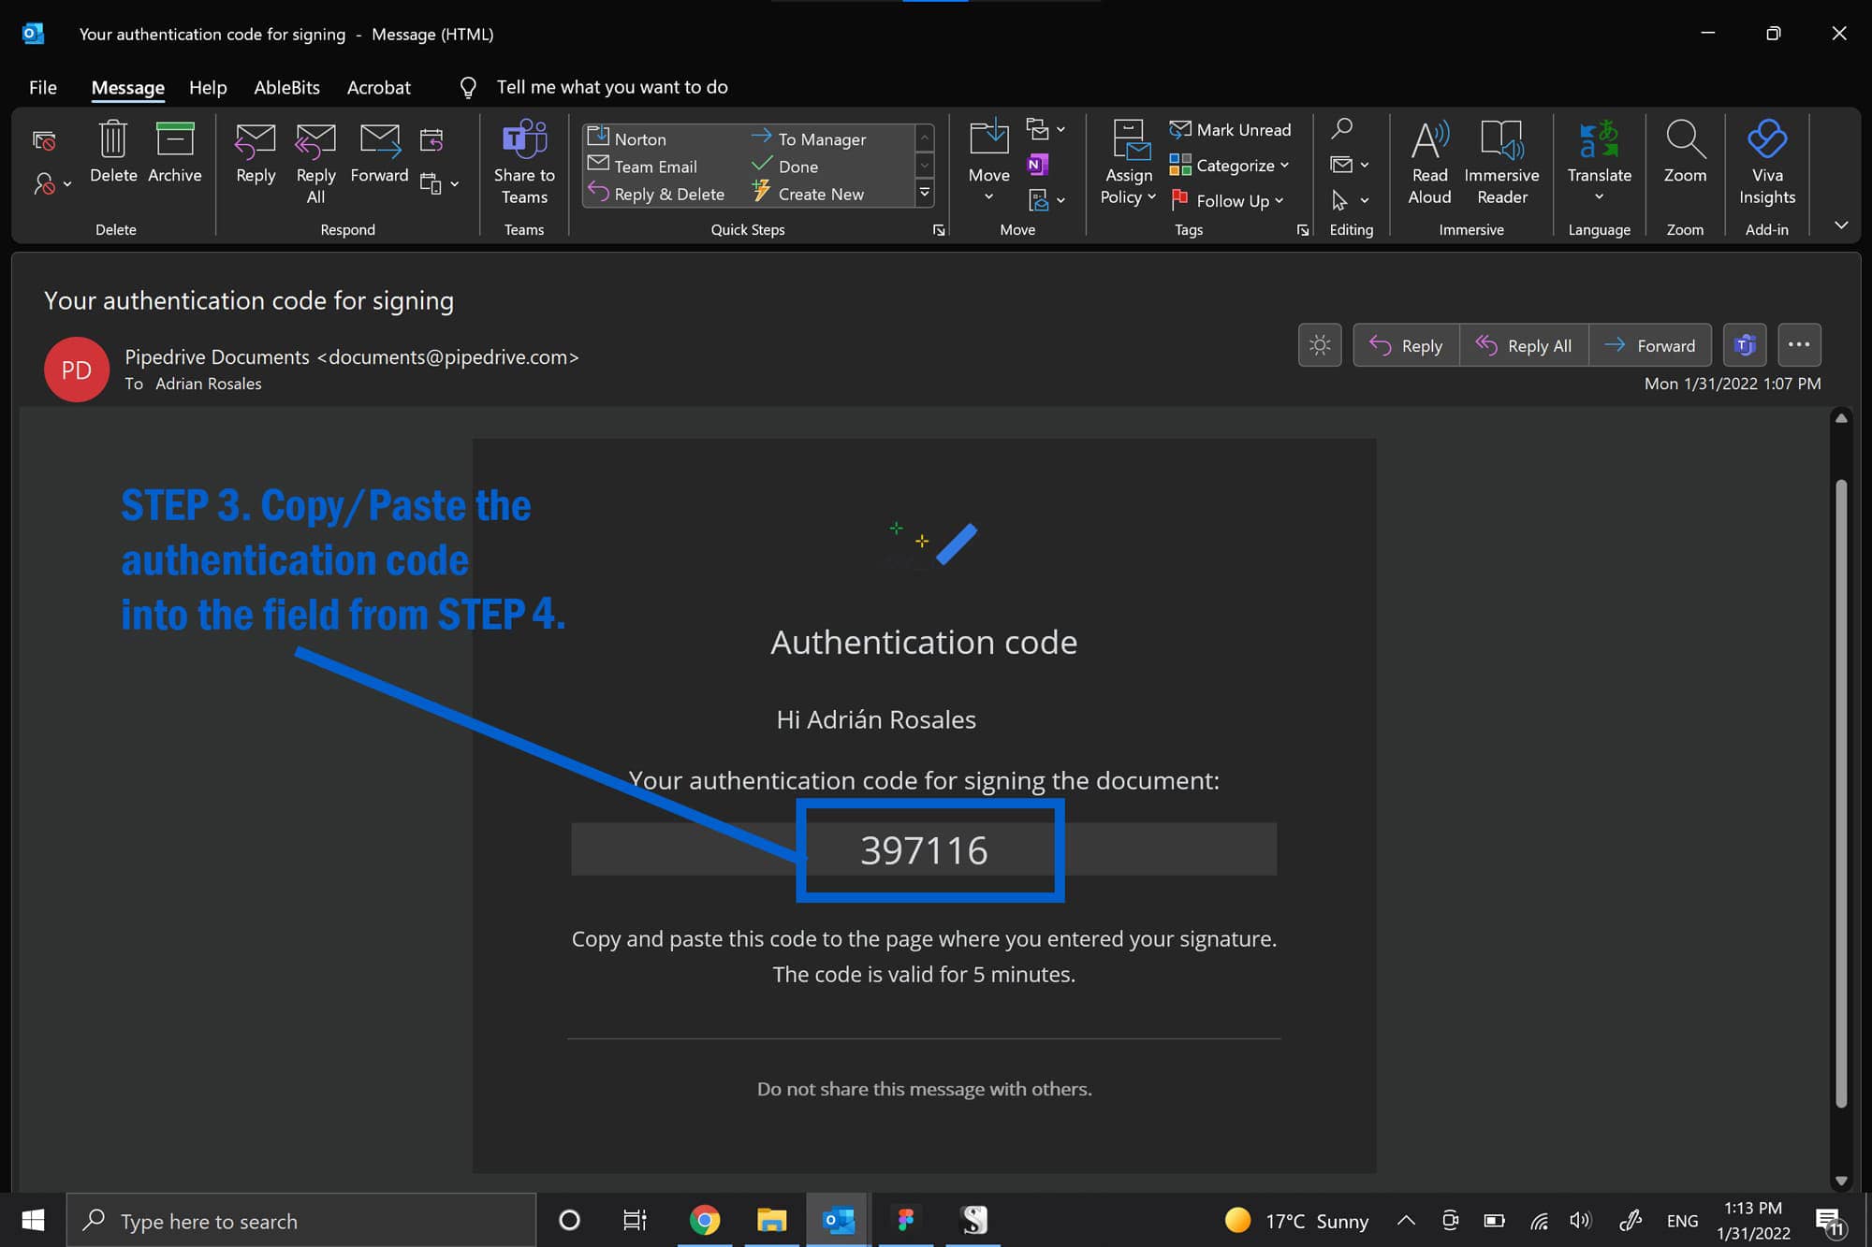Mark message as Unread
Viewport: 1872px width, 1247px height.
pyautogui.click(x=1230, y=130)
